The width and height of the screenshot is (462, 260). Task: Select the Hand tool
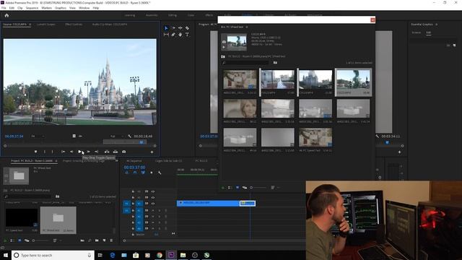pos(180,35)
